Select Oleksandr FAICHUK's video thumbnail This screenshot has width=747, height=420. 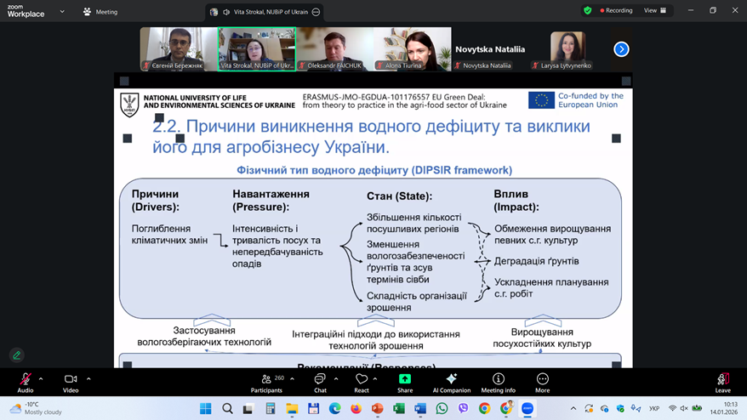[x=334, y=48]
